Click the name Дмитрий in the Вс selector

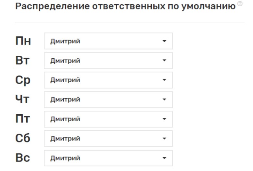coord(65,158)
